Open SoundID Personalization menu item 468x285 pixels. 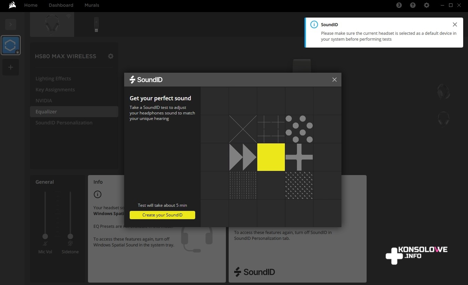tap(64, 123)
